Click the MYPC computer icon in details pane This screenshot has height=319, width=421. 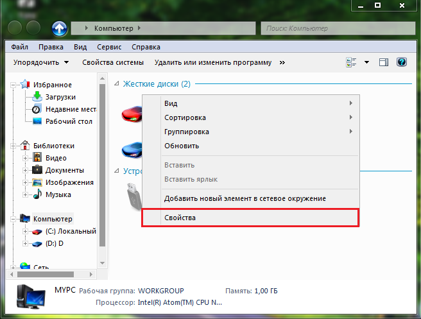click(x=31, y=297)
